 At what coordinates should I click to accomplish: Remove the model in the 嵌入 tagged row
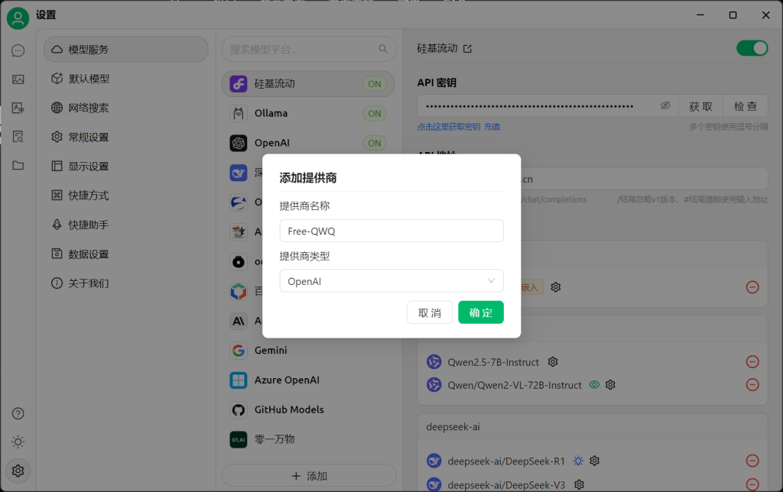[x=752, y=287]
